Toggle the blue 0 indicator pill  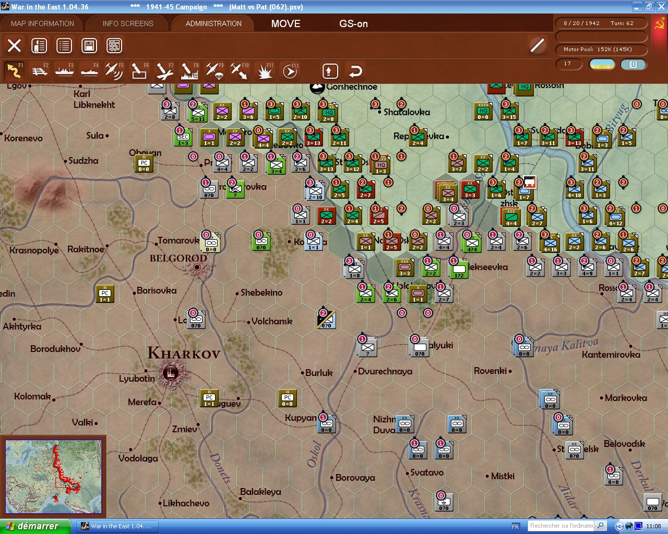tap(633, 64)
